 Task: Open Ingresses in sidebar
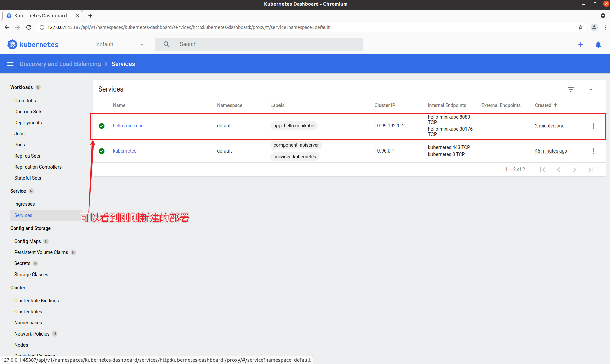tap(24, 204)
